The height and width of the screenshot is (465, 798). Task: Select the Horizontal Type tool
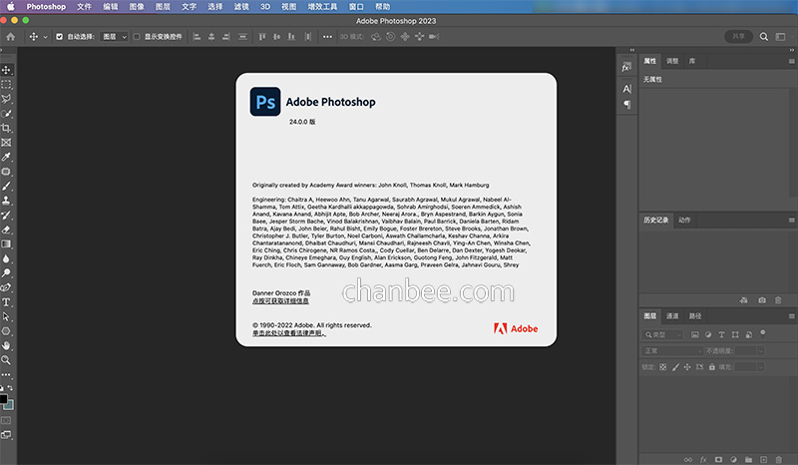[6, 302]
